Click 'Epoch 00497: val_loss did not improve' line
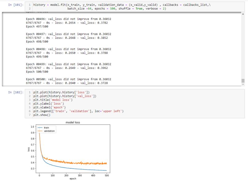248x181 pixels. [69, 34]
